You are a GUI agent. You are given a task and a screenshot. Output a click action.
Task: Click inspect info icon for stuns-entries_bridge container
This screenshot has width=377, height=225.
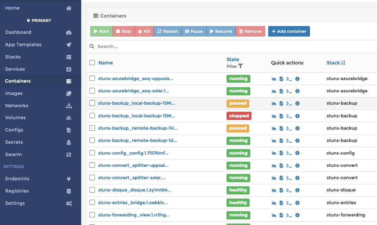coord(297,203)
